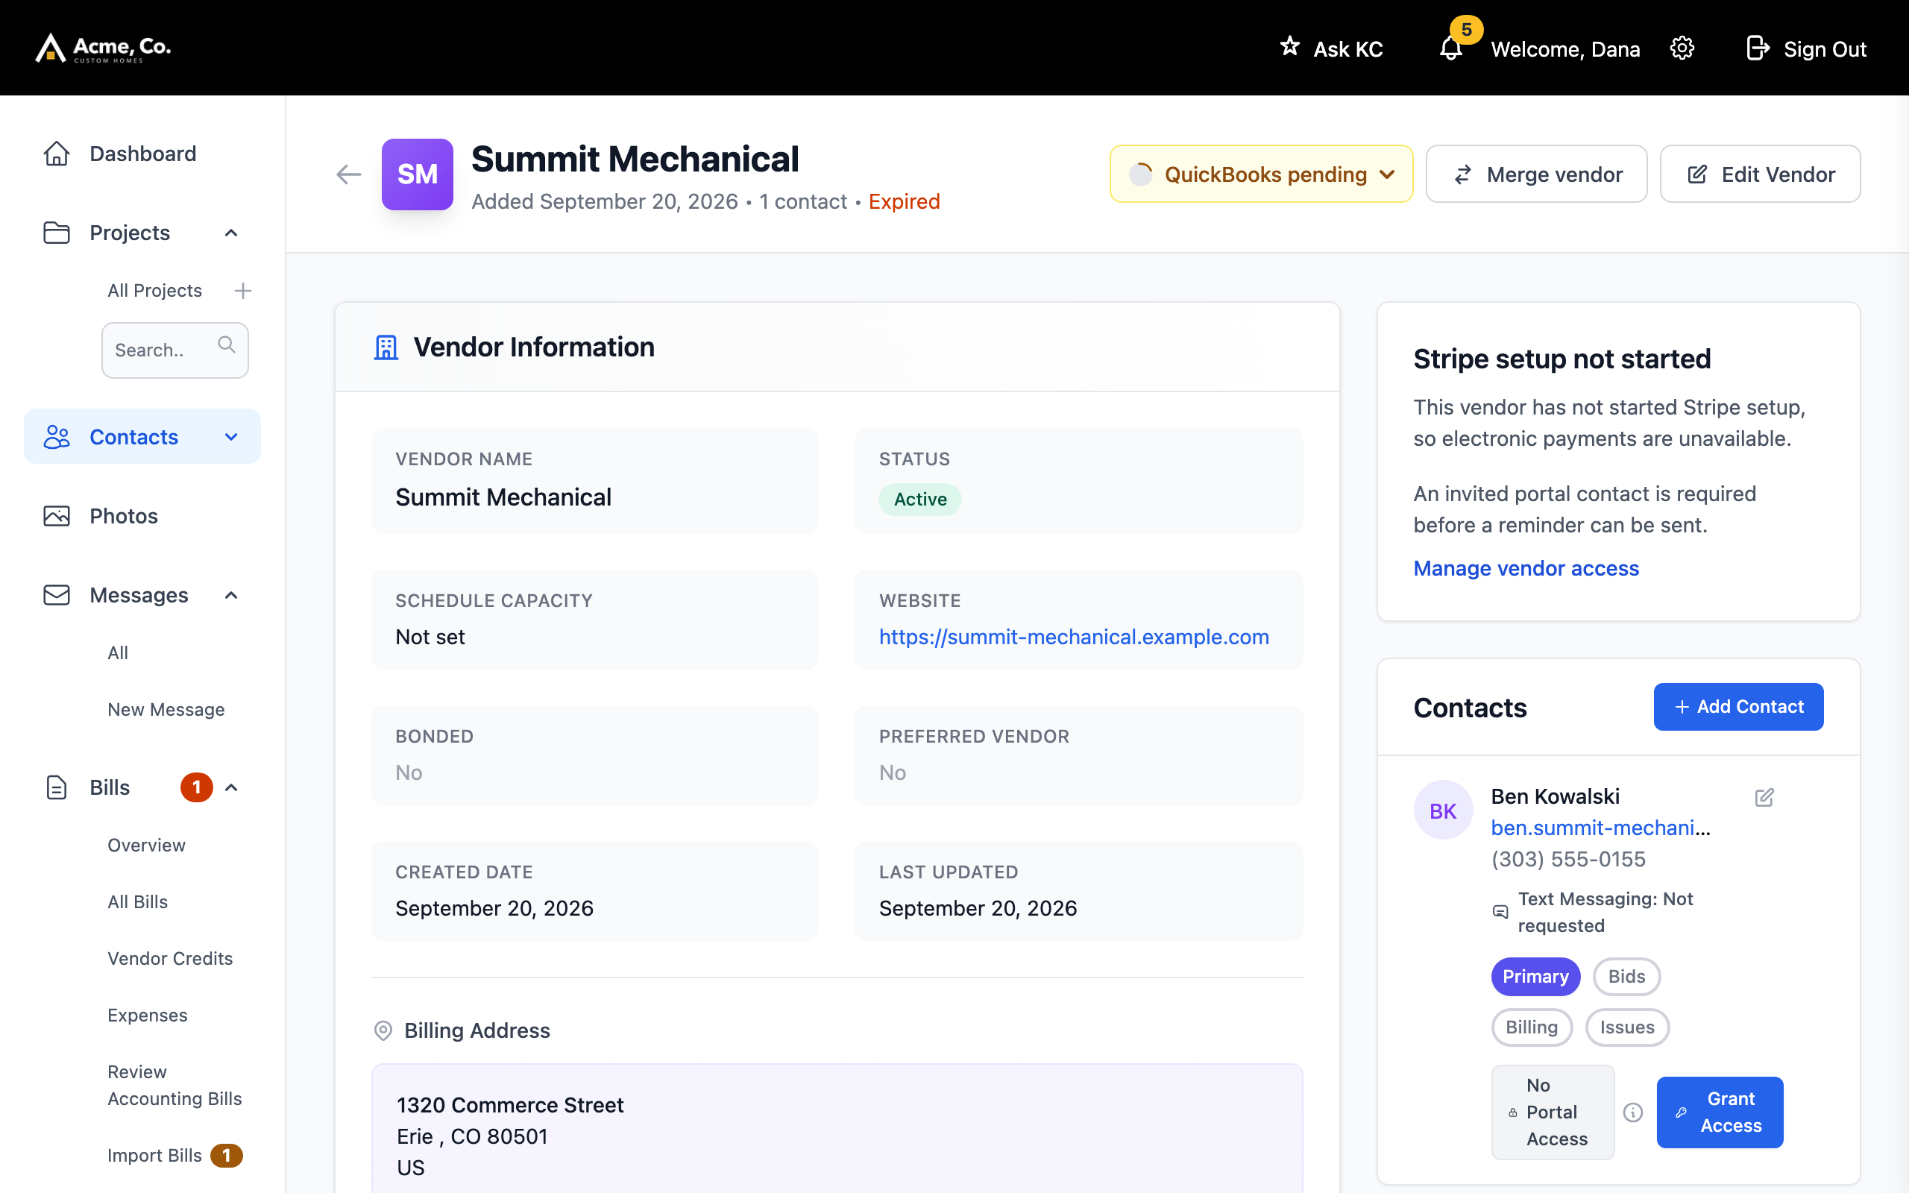This screenshot has width=1909, height=1193.
Task: Click the SM vendor avatar
Action: pos(418,174)
